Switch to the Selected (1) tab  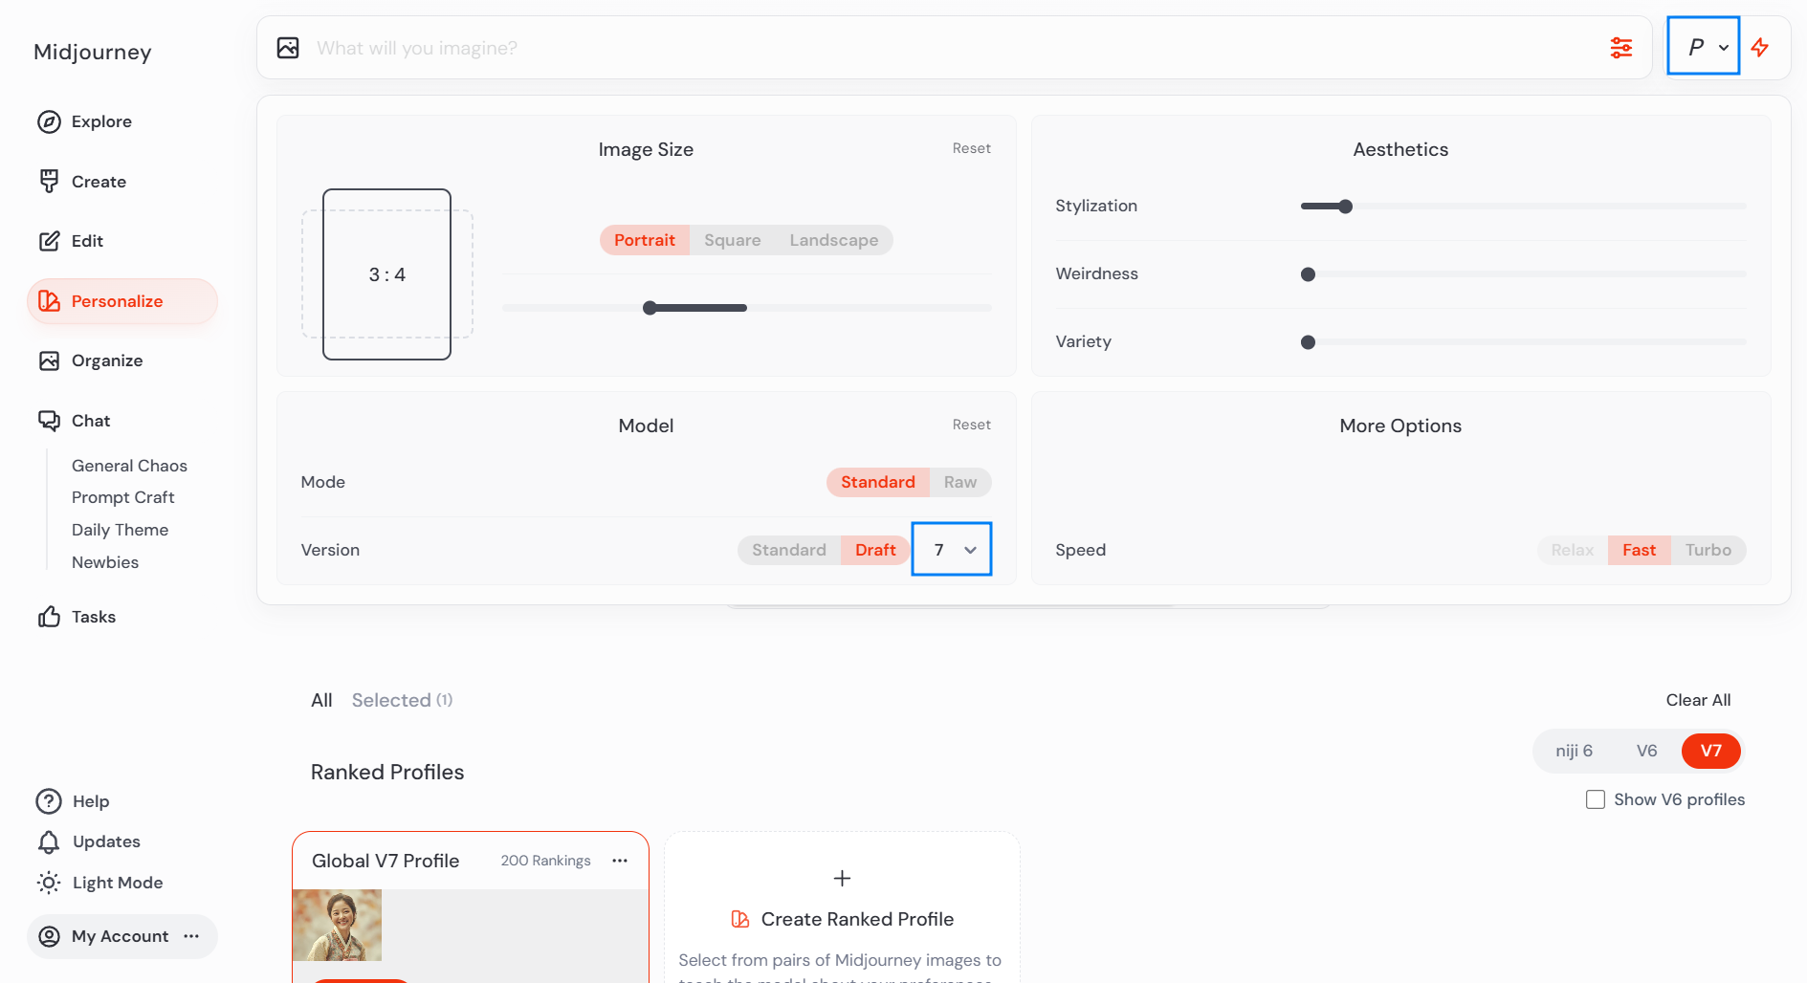coord(402,700)
